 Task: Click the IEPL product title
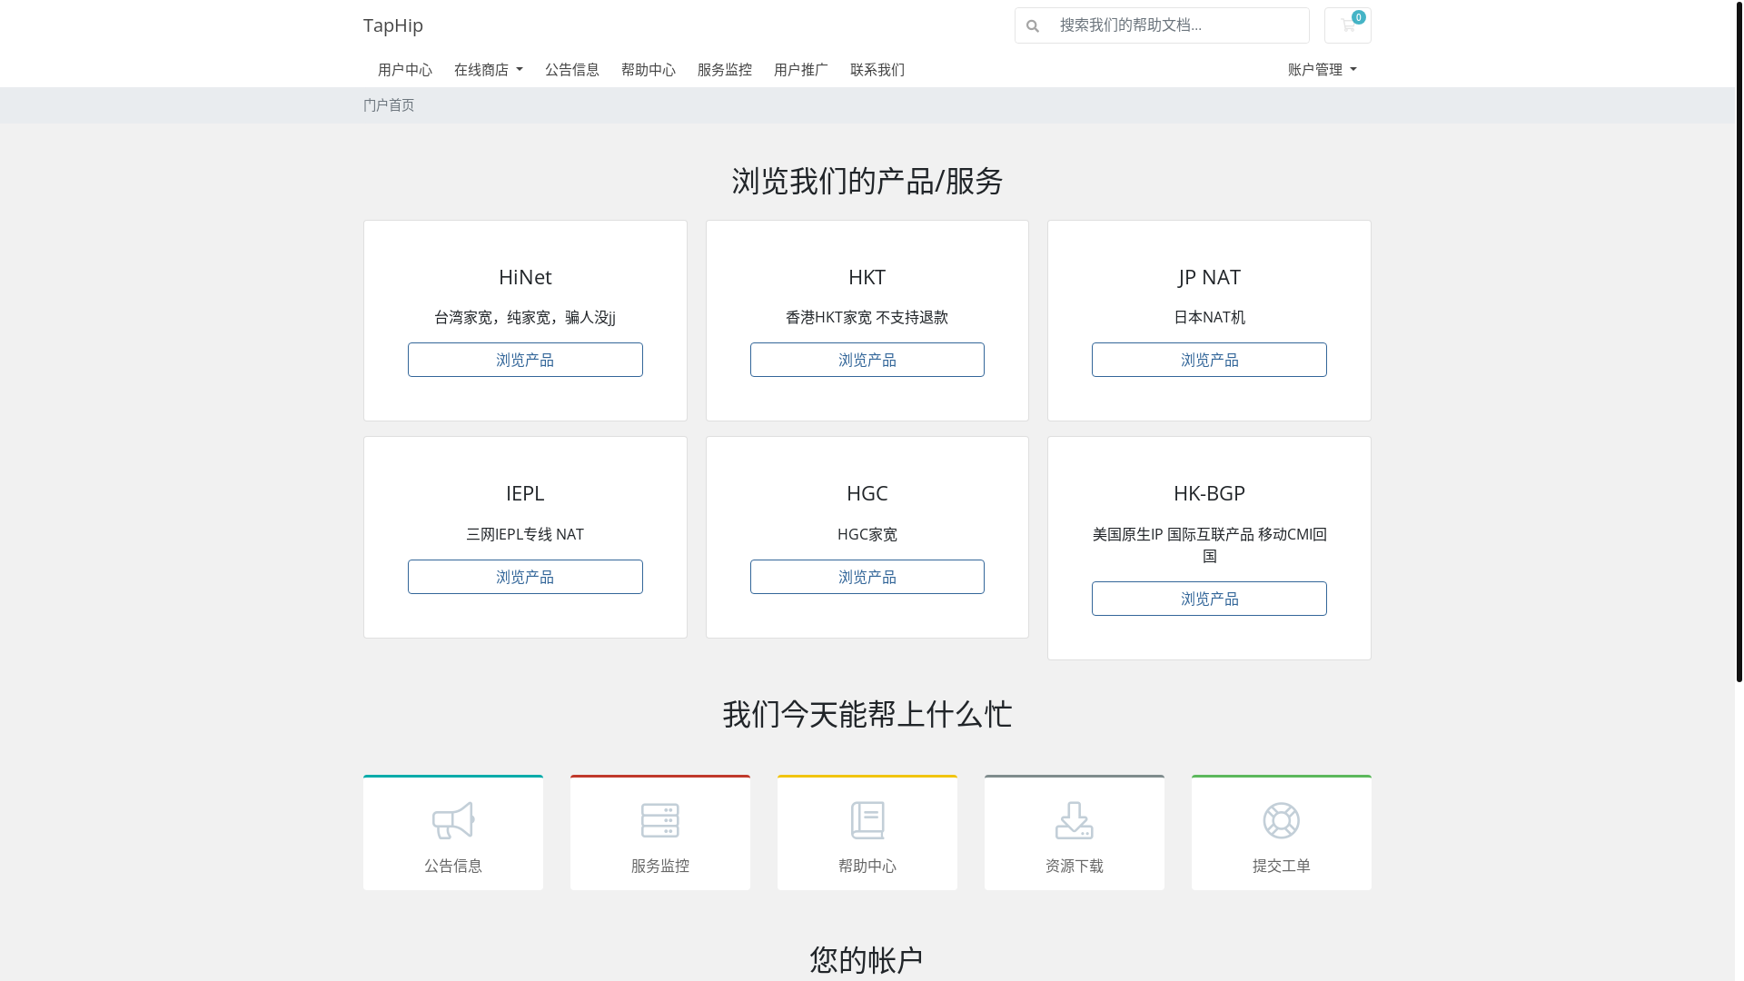pyautogui.click(x=525, y=493)
